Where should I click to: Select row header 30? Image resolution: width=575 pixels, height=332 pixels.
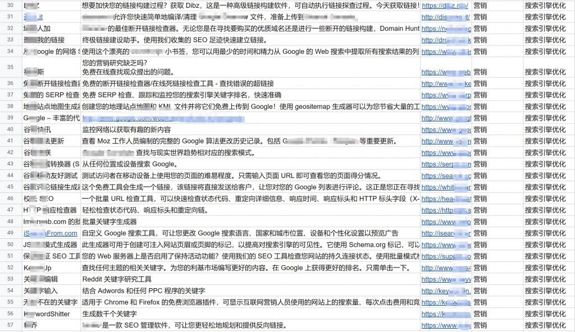click(x=10, y=5)
